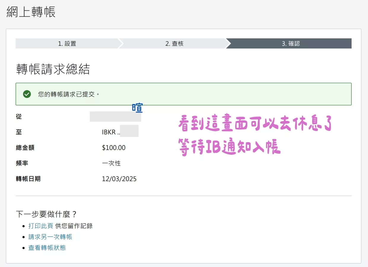Click the first bullet point icon beside 打印此頁
The image size is (368, 267).
(x=23, y=226)
